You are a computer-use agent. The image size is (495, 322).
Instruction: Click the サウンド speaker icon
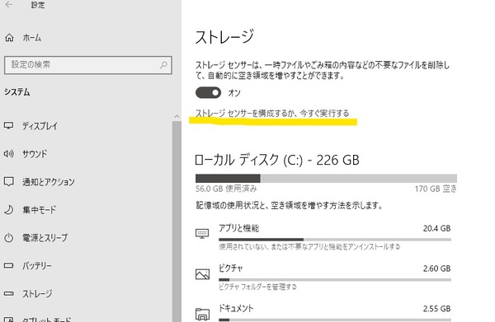[x=8, y=154]
